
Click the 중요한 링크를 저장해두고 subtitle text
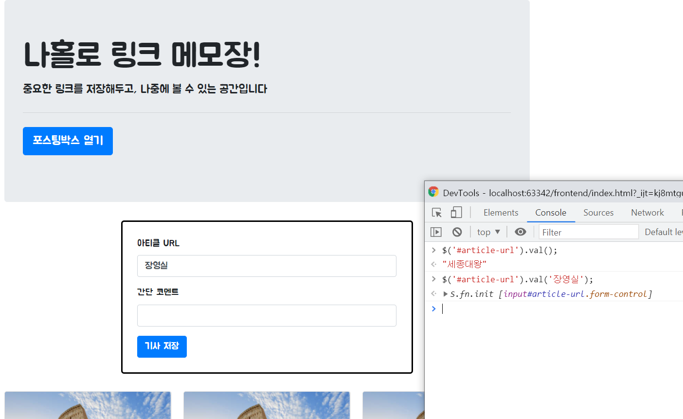click(x=145, y=89)
